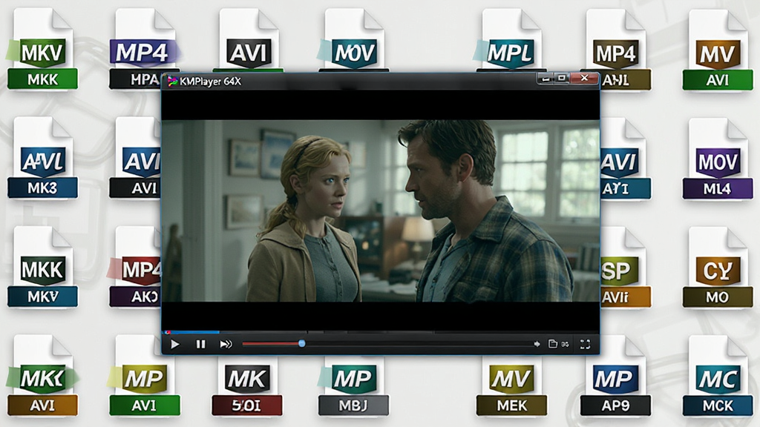Viewport: 760px width, 427px height.
Task: Select the purple MP4 file icon
Action: click(143, 48)
